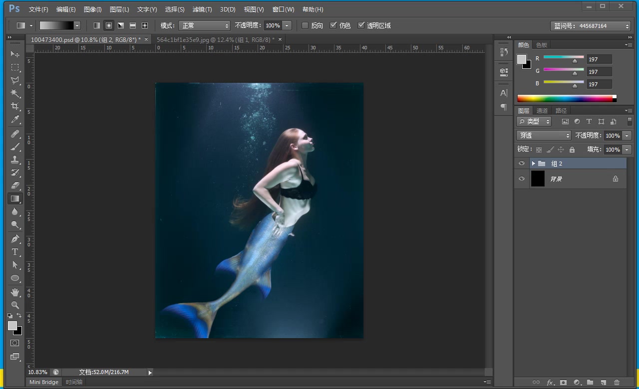Open the 3D panel icon
Viewport: 639px width, 389px height.
click(504, 71)
